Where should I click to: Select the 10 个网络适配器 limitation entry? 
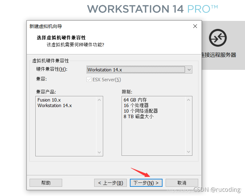coord(141,111)
